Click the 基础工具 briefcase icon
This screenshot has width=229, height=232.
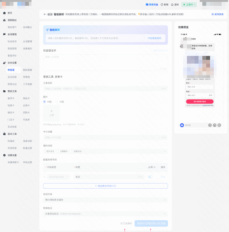click(4, 134)
